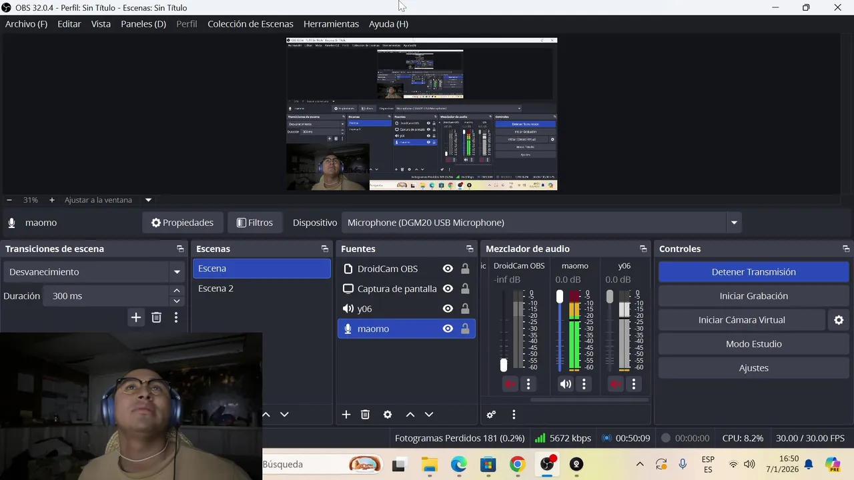
Task: Add a new scene transition
Action: [x=136, y=318]
